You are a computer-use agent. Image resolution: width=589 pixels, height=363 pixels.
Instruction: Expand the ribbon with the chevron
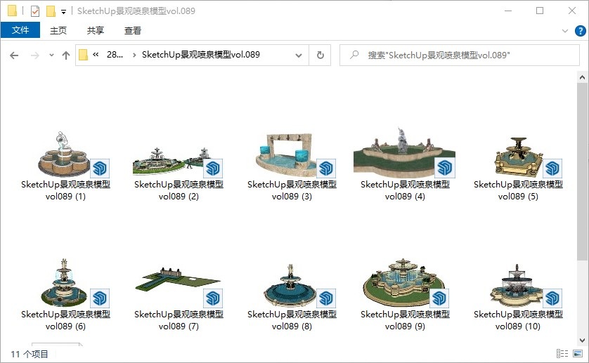(x=565, y=31)
